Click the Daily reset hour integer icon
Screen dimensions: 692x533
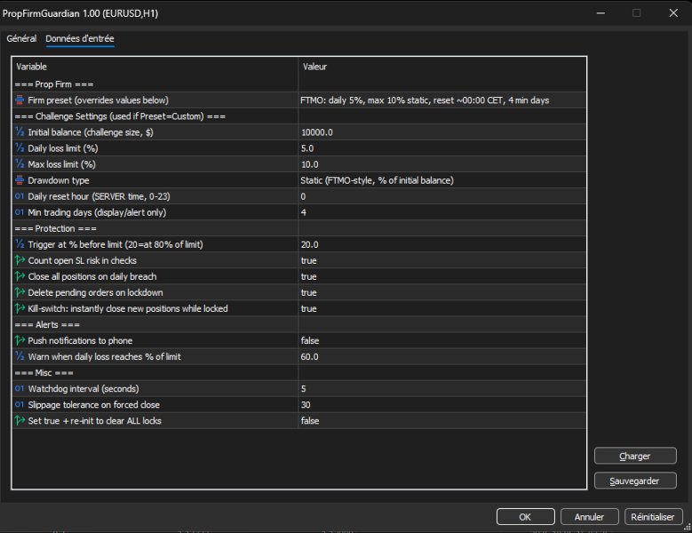coord(20,196)
